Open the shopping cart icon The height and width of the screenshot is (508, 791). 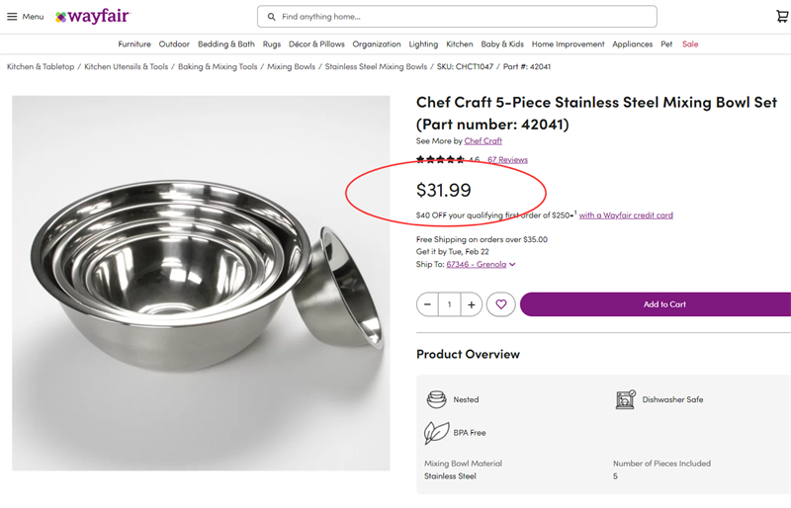click(x=782, y=17)
